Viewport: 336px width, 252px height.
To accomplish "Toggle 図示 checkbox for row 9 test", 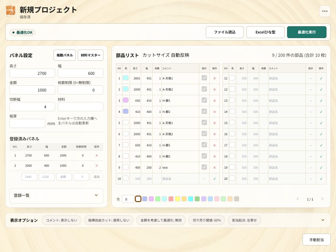I will coord(204,167).
